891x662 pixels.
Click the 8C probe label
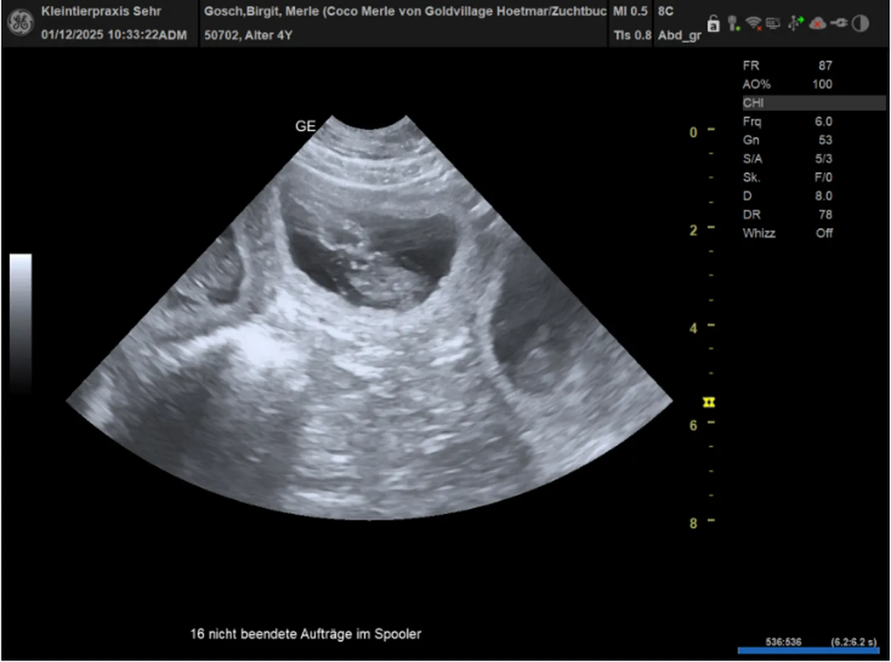tap(665, 11)
